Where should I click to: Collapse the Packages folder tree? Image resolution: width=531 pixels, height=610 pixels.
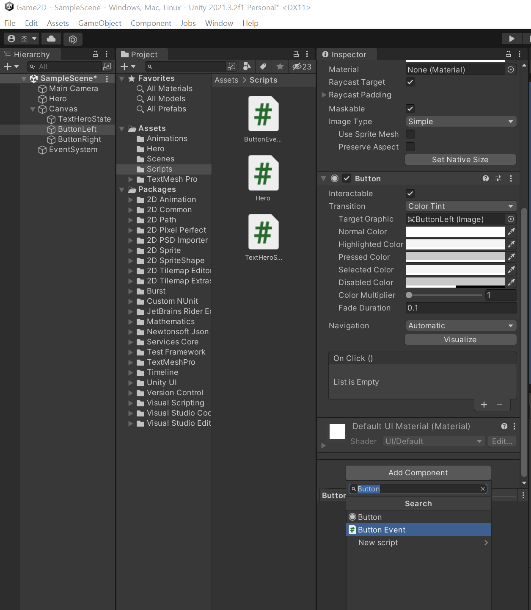[122, 190]
